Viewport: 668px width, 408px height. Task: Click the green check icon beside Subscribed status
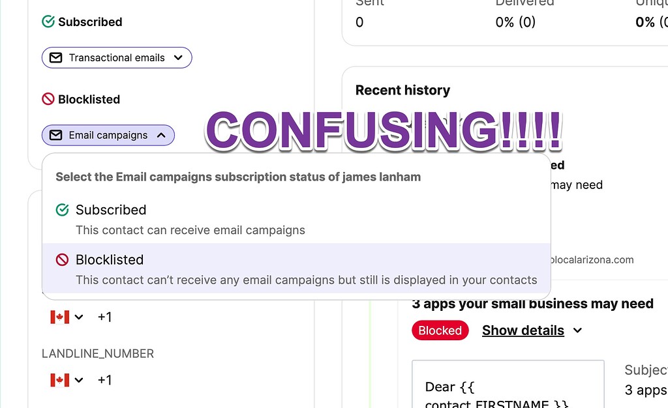click(x=48, y=22)
